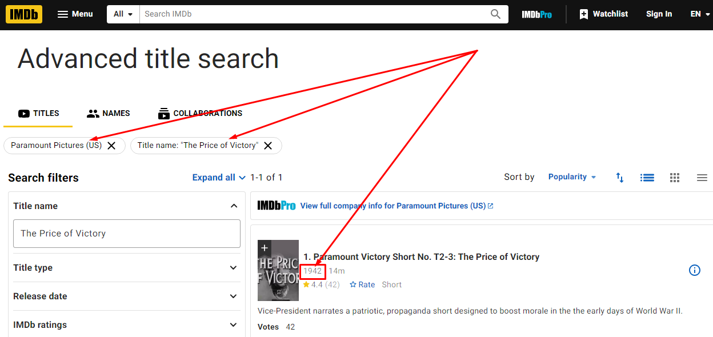Expand the Title type filter

pyautogui.click(x=126, y=267)
